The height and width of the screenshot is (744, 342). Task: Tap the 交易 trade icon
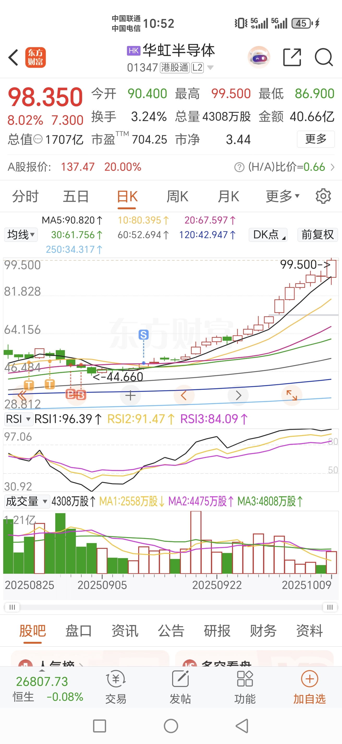[115, 688]
